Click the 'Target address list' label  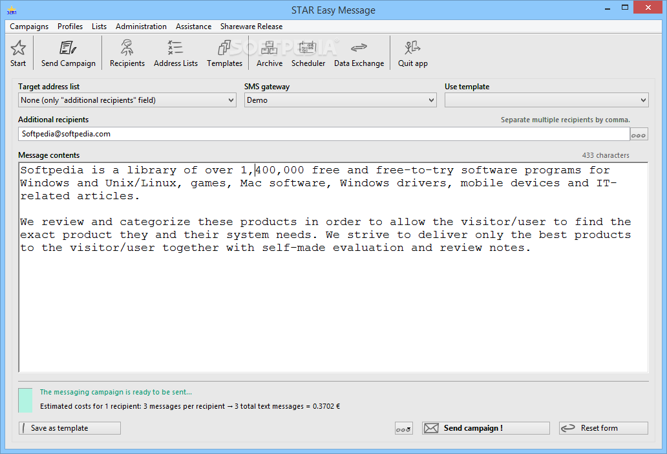click(48, 87)
